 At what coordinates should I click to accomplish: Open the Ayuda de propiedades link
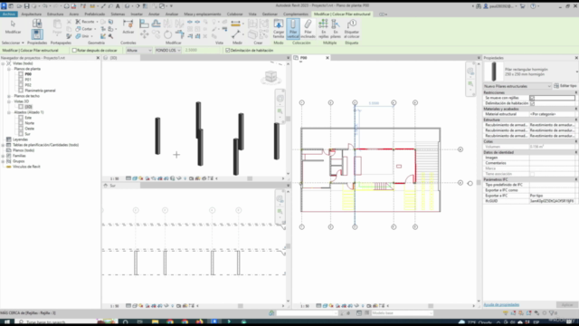pyautogui.click(x=501, y=304)
